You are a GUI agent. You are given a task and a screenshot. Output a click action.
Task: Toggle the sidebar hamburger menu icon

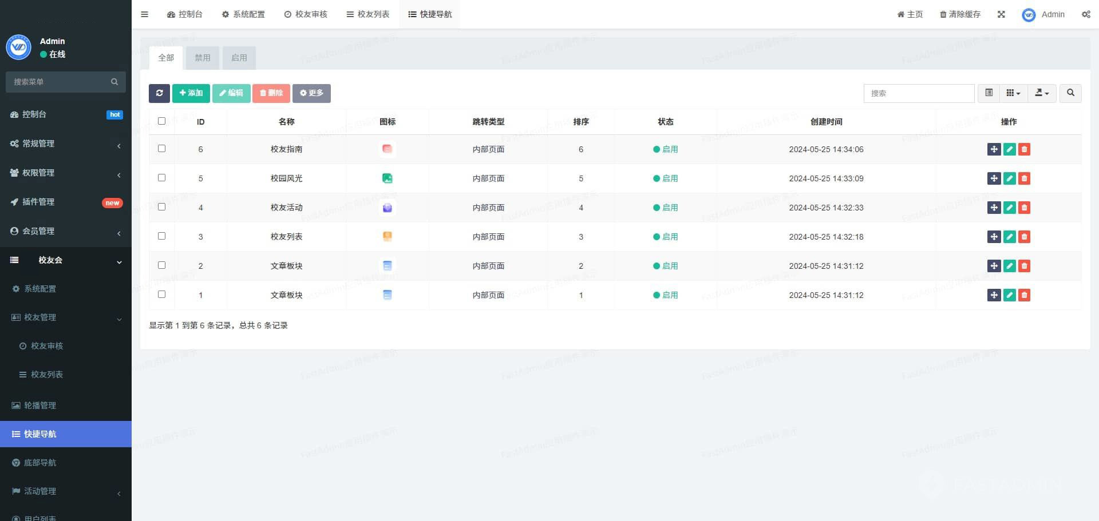click(x=144, y=14)
